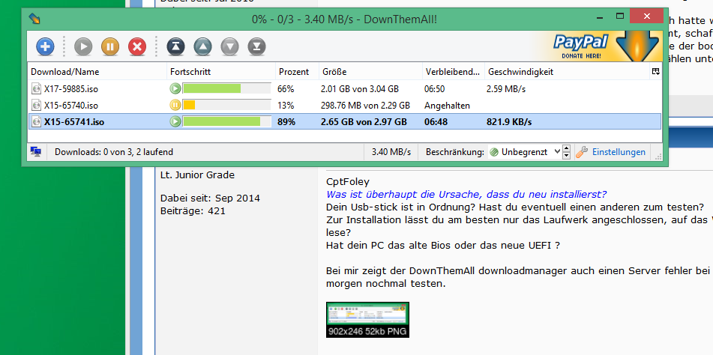Click the wrench icon beside Einstellungen
Image resolution: width=713 pixels, height=355 pixels.
pyautogui.click(x=582, y=152)
